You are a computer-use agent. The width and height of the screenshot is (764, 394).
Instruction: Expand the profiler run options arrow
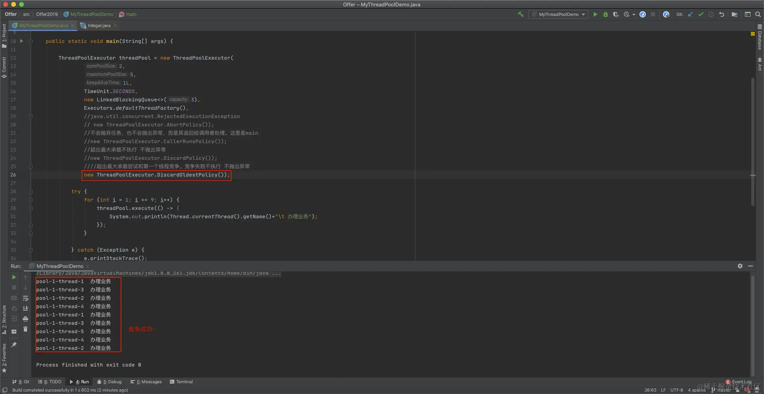tap(633, 15)
